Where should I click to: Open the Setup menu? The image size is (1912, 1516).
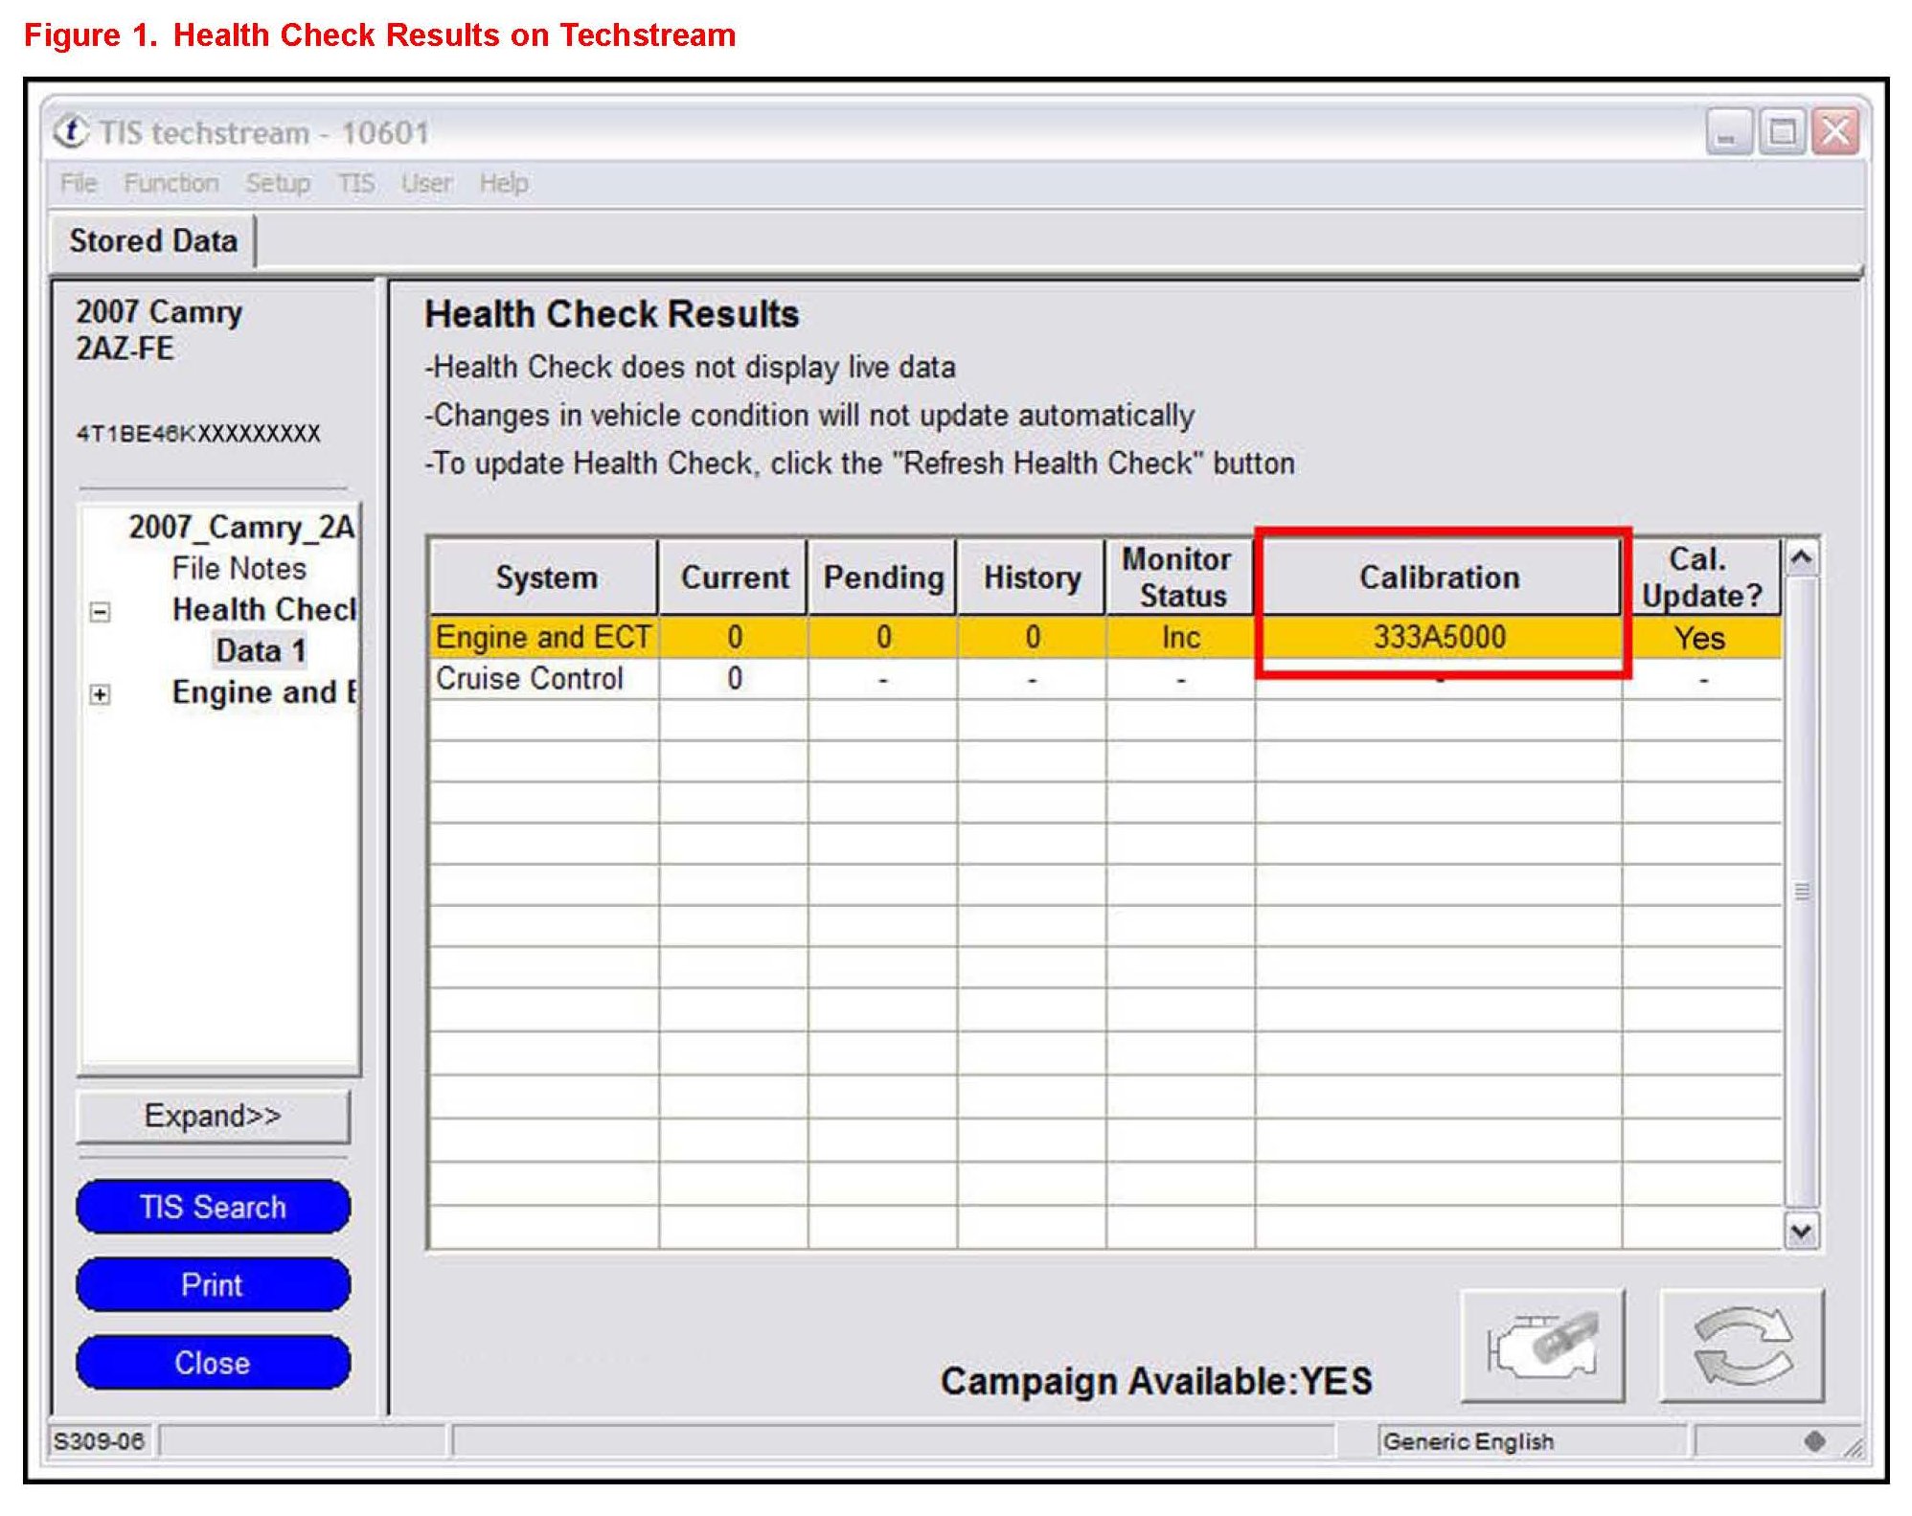click(278, 183)
